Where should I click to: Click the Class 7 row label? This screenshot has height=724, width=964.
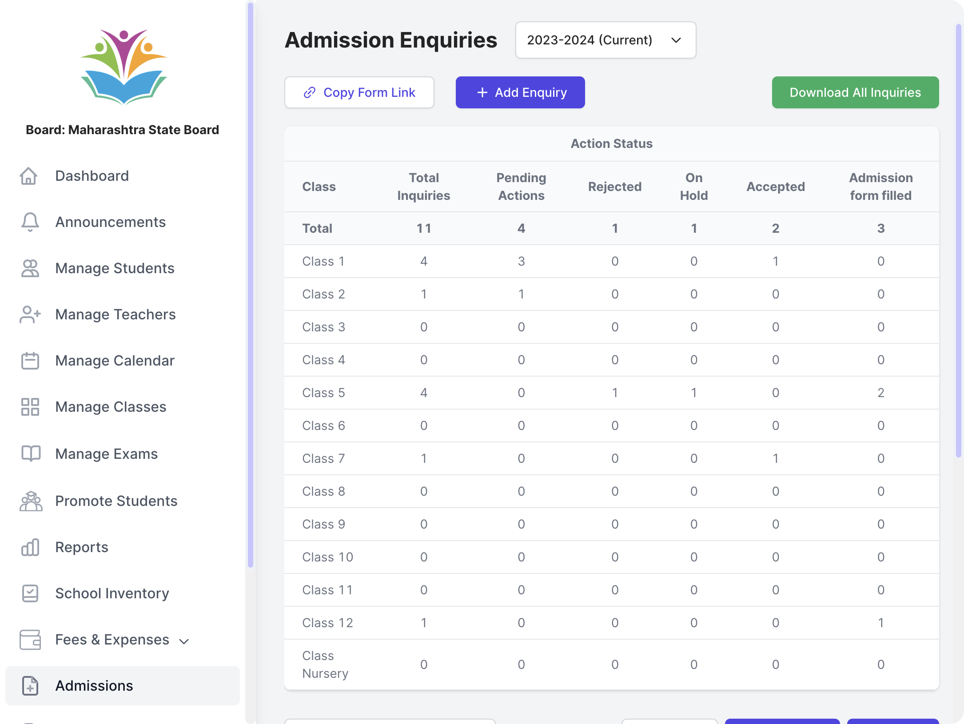(x=323, y=458)
